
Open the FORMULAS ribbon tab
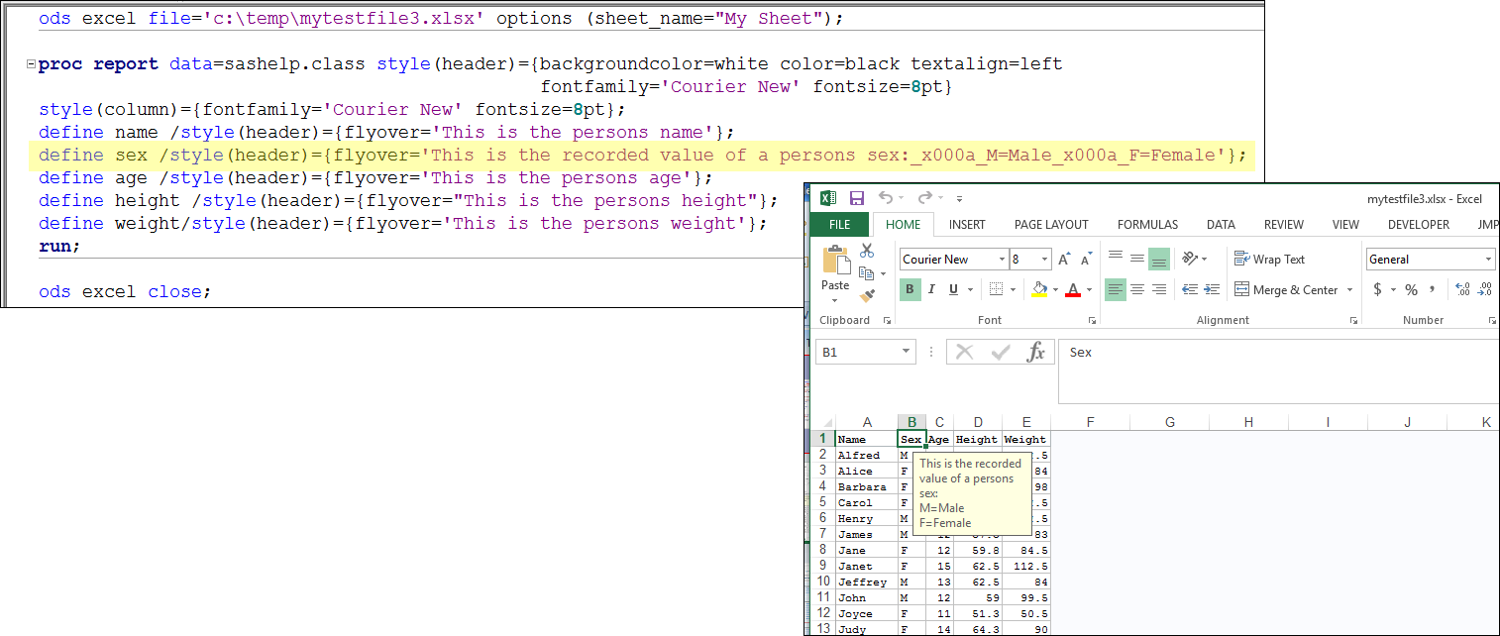pos(1147,225)
